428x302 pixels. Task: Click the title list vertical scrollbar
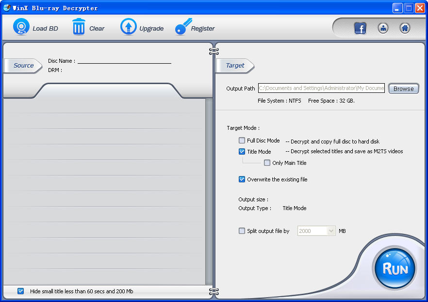pyautogui.click(x=209, y=192)
